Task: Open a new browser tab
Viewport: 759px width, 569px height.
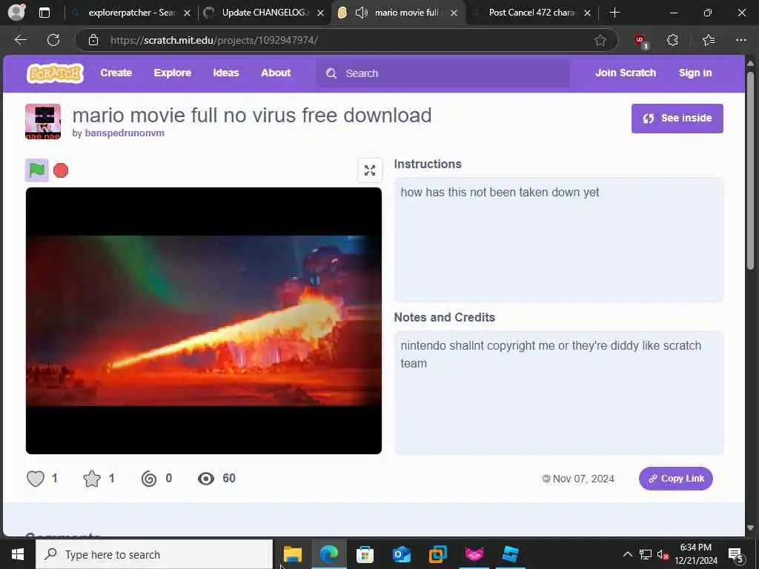Action: click(614, 13)
